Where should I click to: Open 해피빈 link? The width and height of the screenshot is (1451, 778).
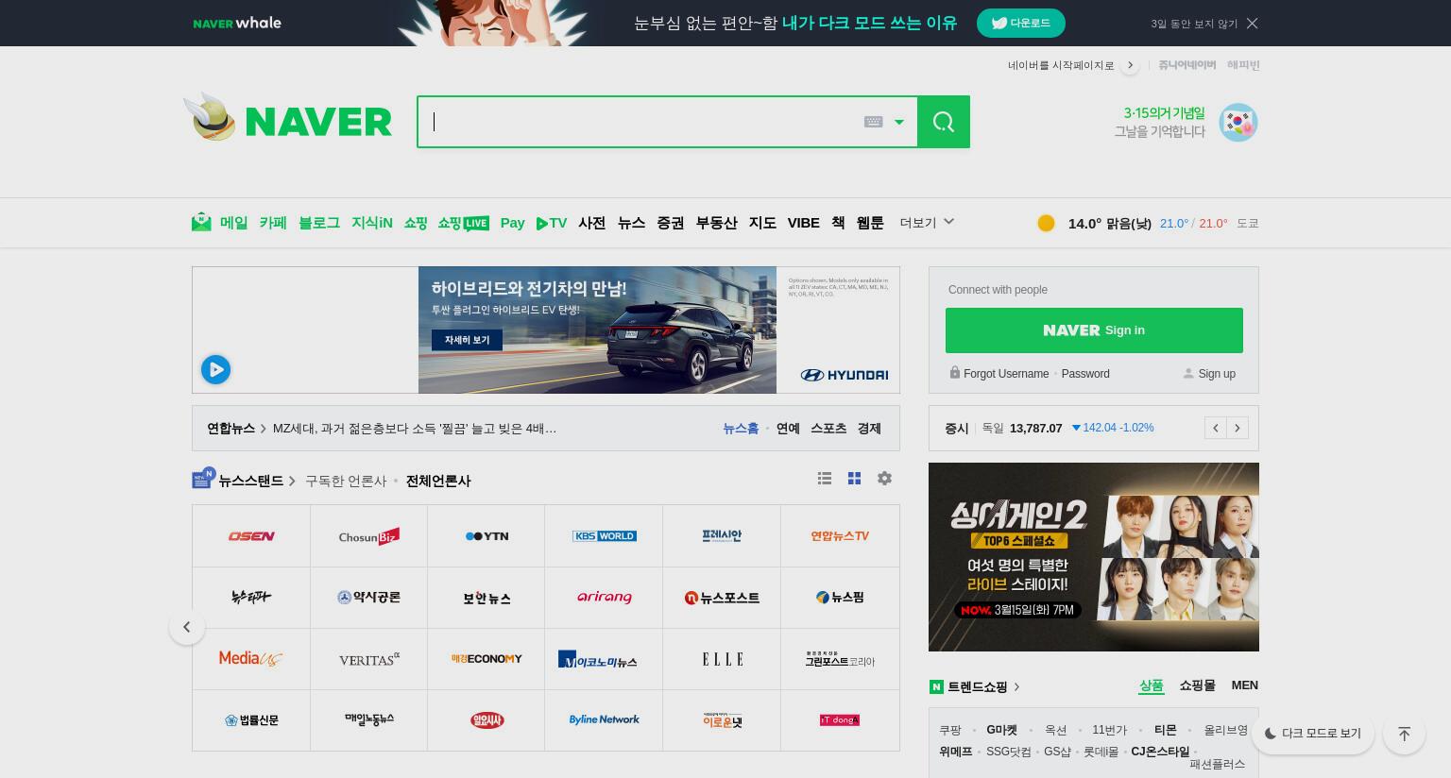point(1243,65)
